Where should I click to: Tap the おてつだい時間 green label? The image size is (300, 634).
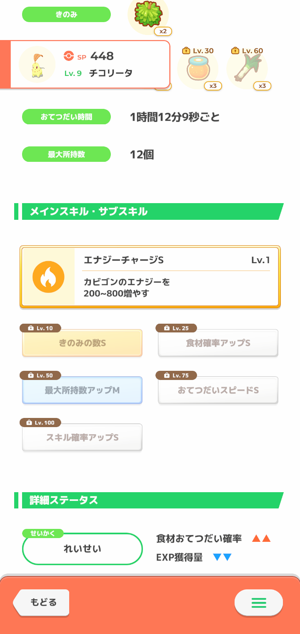pos(66,117)
